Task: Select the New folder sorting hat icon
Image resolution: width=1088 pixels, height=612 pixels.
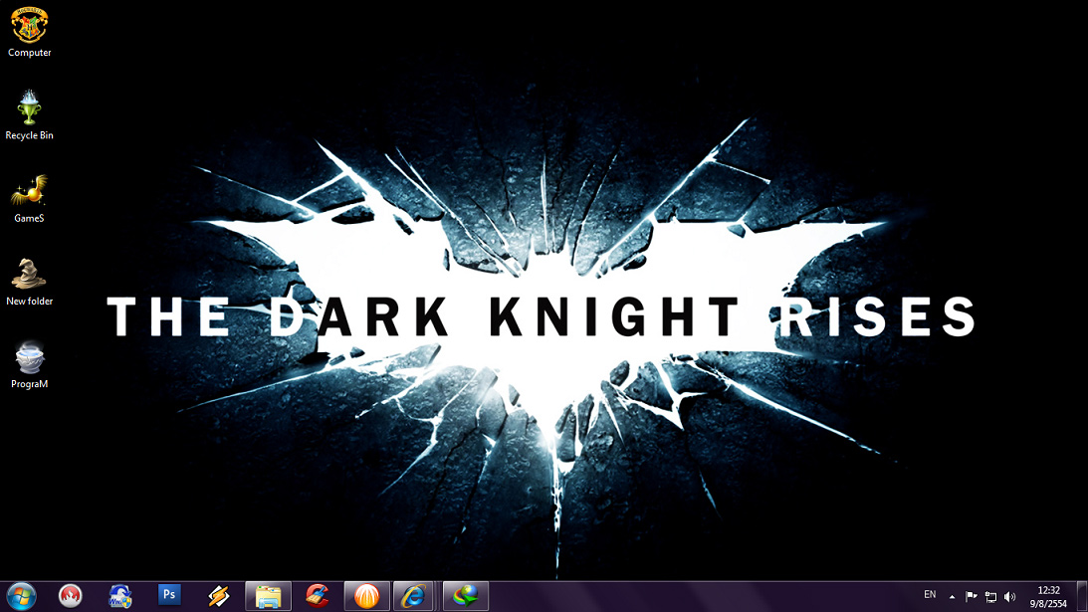Action: (x=29, y=274)
